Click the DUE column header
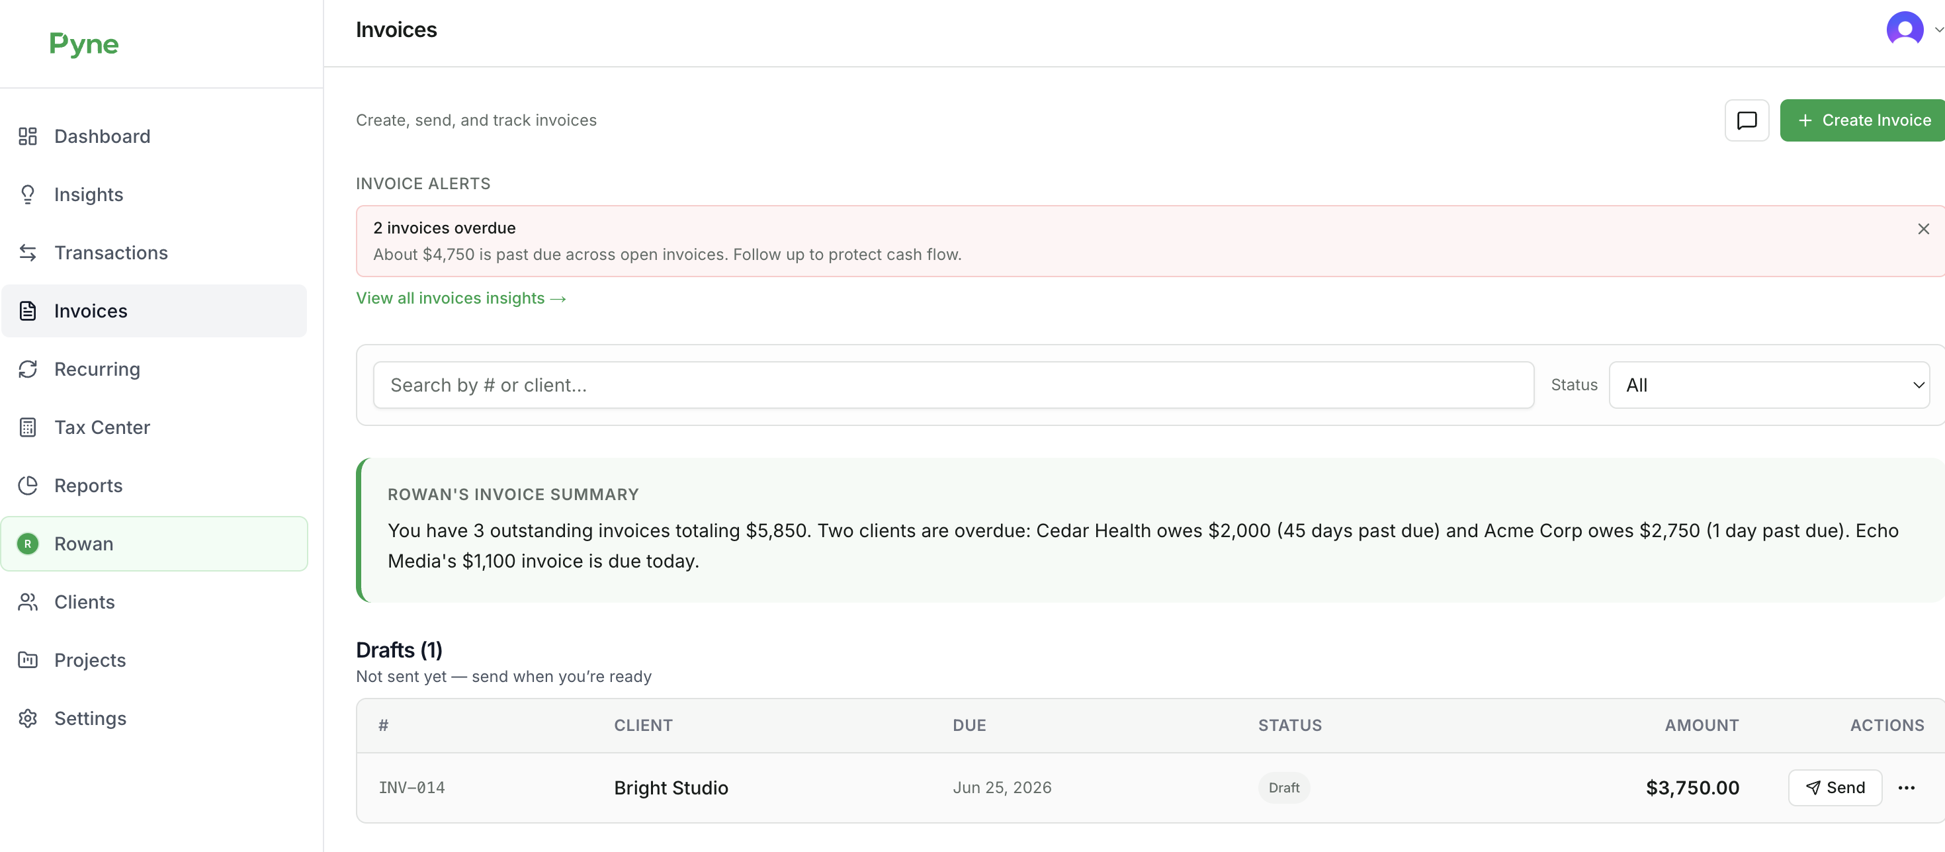Image resolution: width=1945 pixels, height=852 pixels. click(969, 725)
